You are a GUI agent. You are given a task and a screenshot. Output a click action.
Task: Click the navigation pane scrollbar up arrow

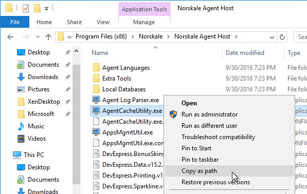76,51
